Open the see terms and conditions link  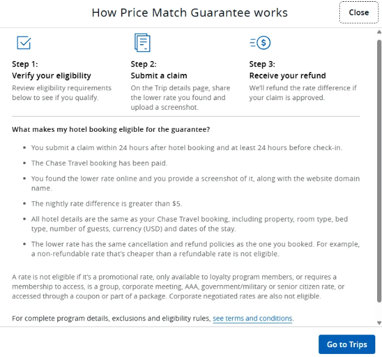[252, 319]
